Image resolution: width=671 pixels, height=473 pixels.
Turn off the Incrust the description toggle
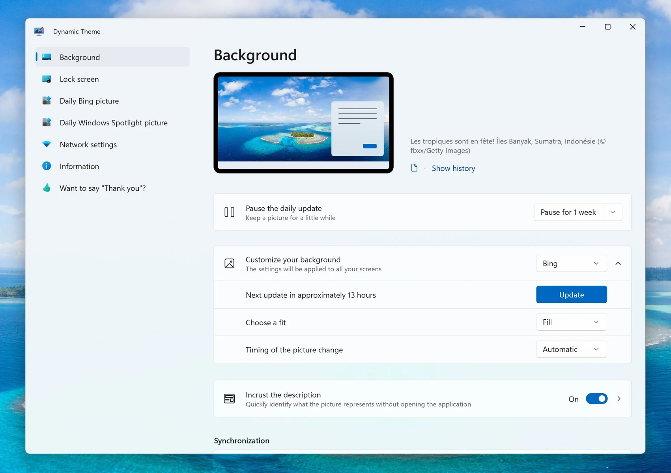pos(596,399)
